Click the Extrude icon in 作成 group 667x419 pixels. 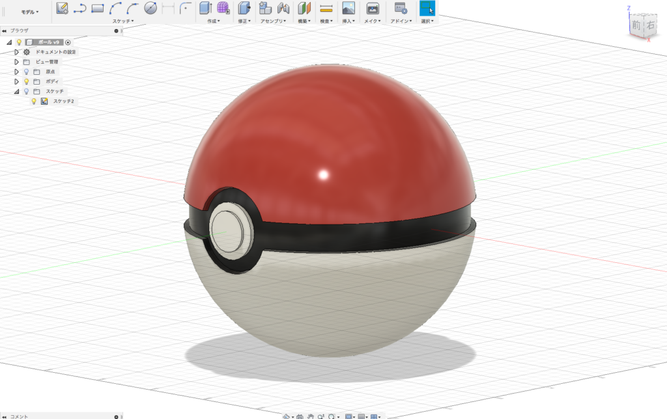pyautogui.click(x=205, y=8)
